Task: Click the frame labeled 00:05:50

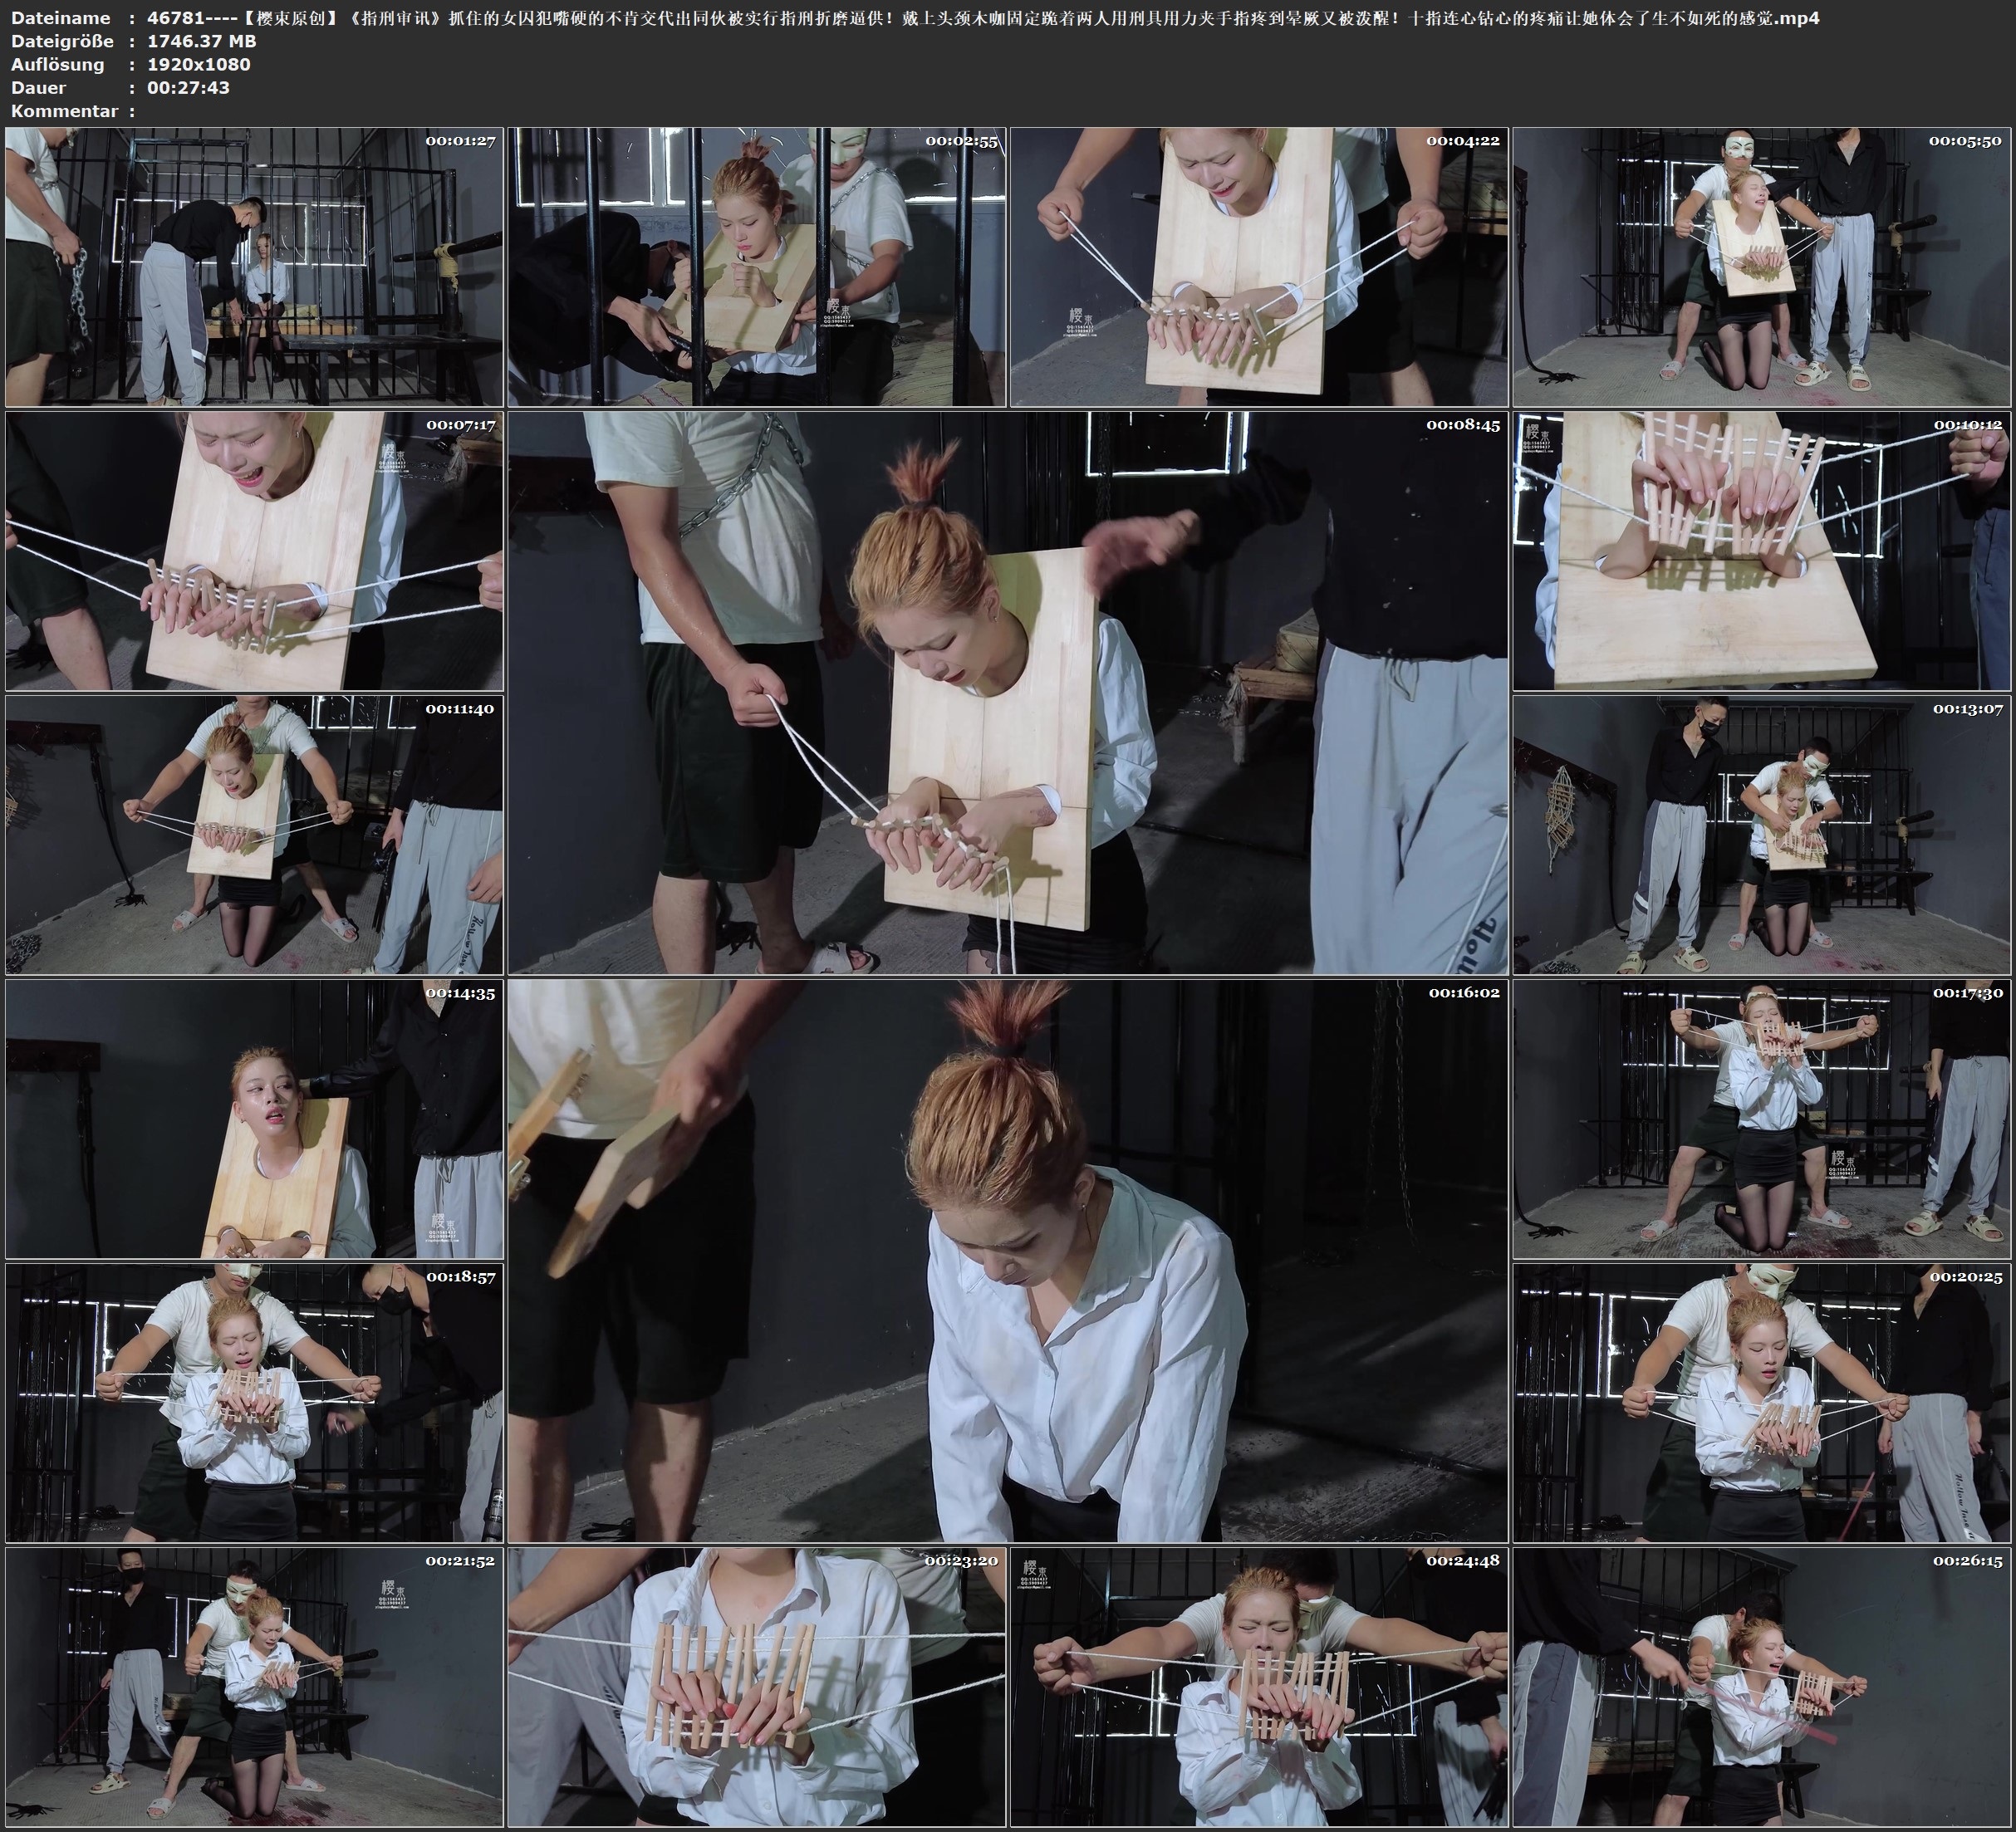Action: click(1761, 267)
